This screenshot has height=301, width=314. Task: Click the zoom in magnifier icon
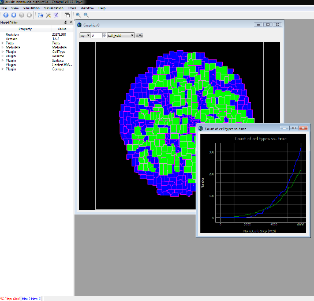(x=78, y=15)
